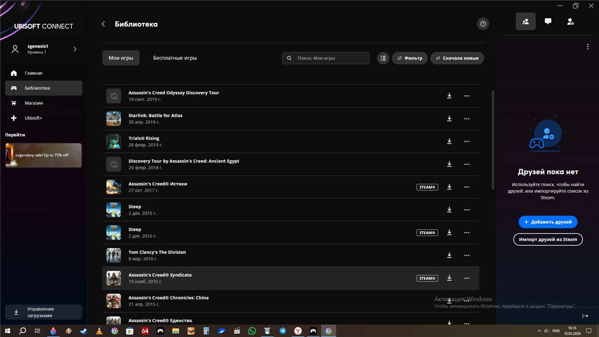This screenshot has height=337, width=599.
Task: Open Магазин in the sidebar
Action: tap(43, 103)
